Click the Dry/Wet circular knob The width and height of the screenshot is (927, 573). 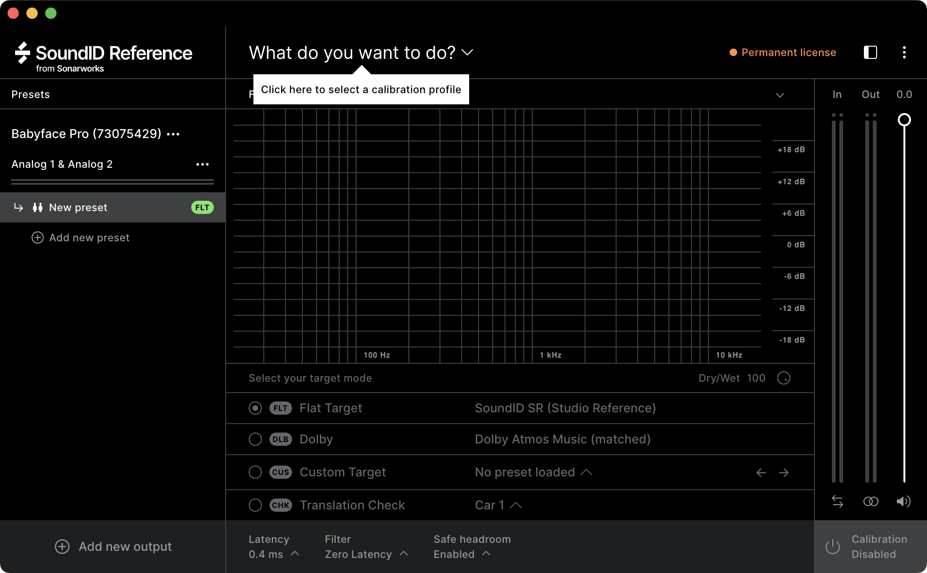tap(784, 378)
